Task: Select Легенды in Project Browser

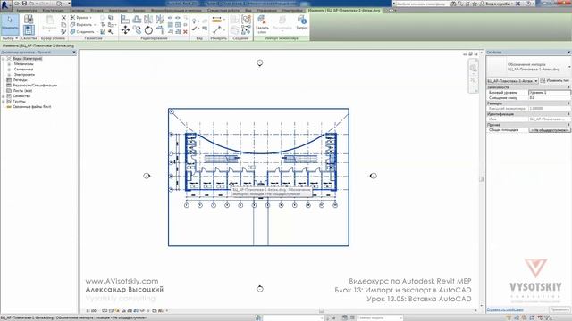Action: (x=20, y=80)
